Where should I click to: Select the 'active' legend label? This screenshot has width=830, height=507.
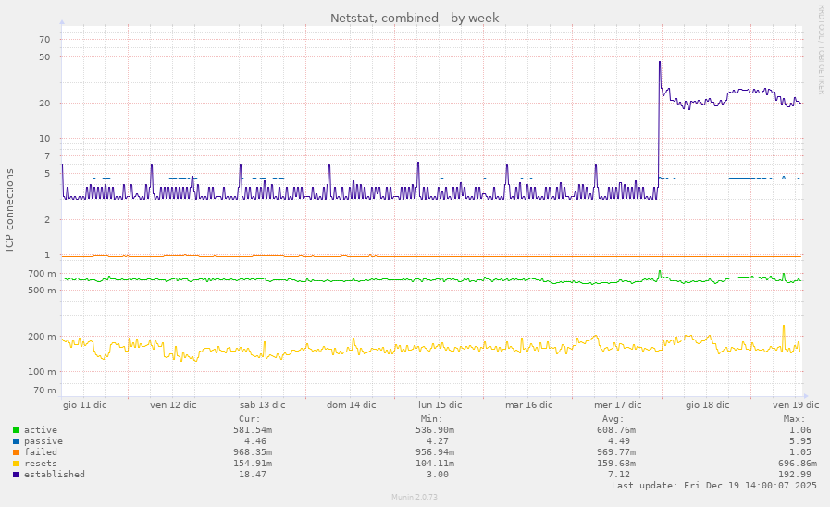40,430
